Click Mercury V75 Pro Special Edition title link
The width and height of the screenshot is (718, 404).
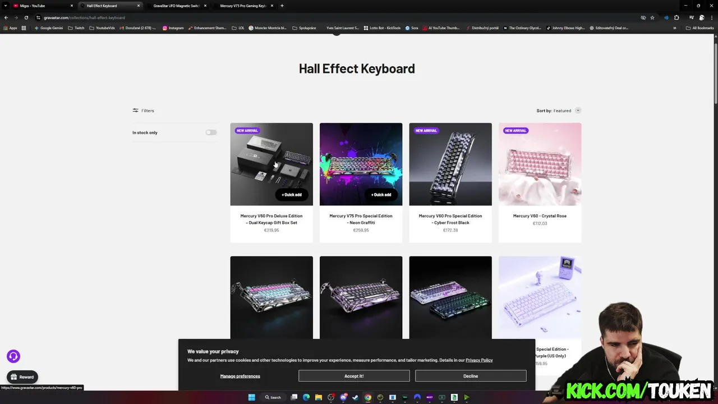tap(361, 219)
